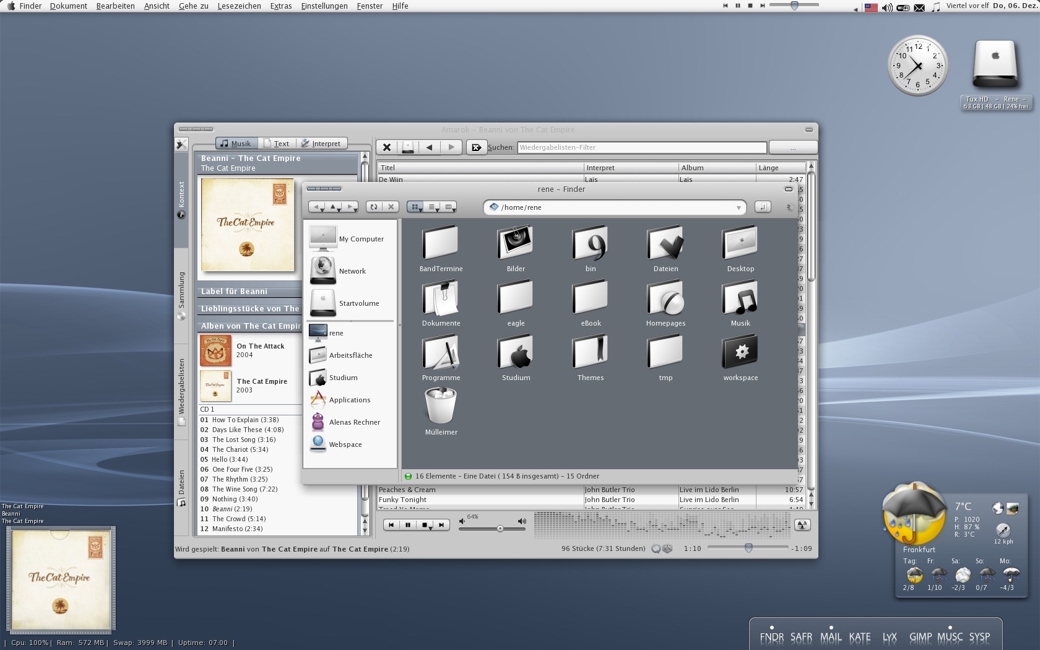Click Amarok playlist undo back arrow

click(429, 147)
